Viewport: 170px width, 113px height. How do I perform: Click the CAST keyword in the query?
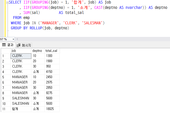pyautogui.click(x=98, y=8)
